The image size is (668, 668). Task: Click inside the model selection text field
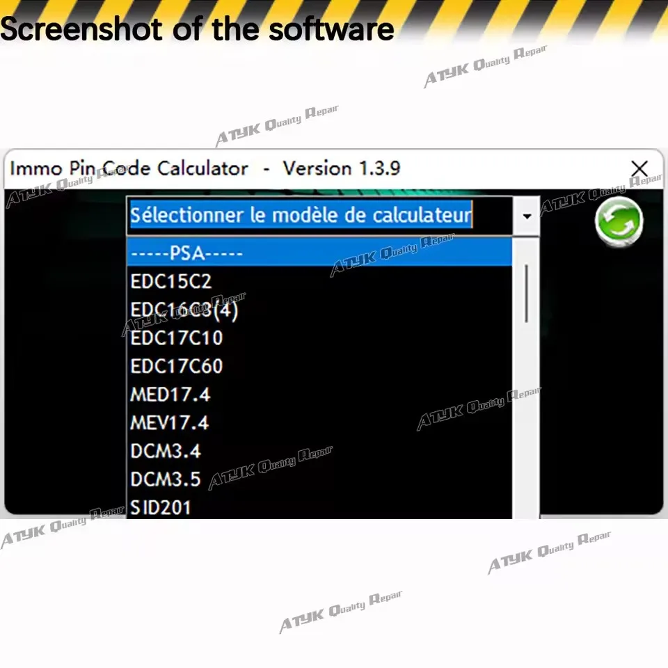[x=299, y=215]
